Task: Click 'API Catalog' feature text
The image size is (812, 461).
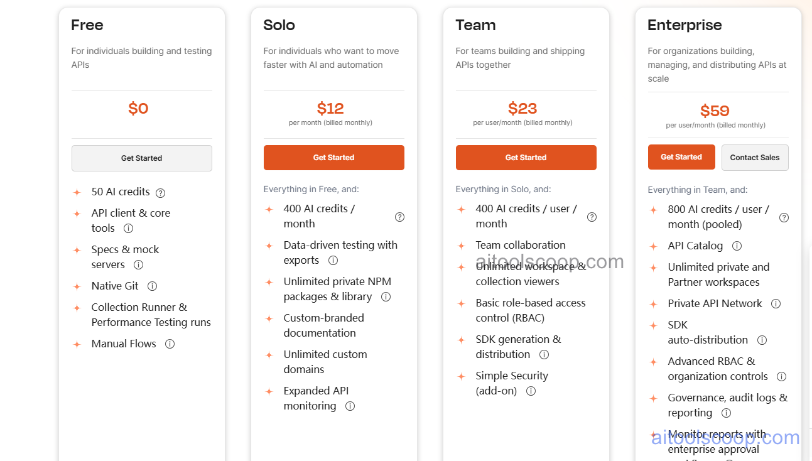Action: 695,246
